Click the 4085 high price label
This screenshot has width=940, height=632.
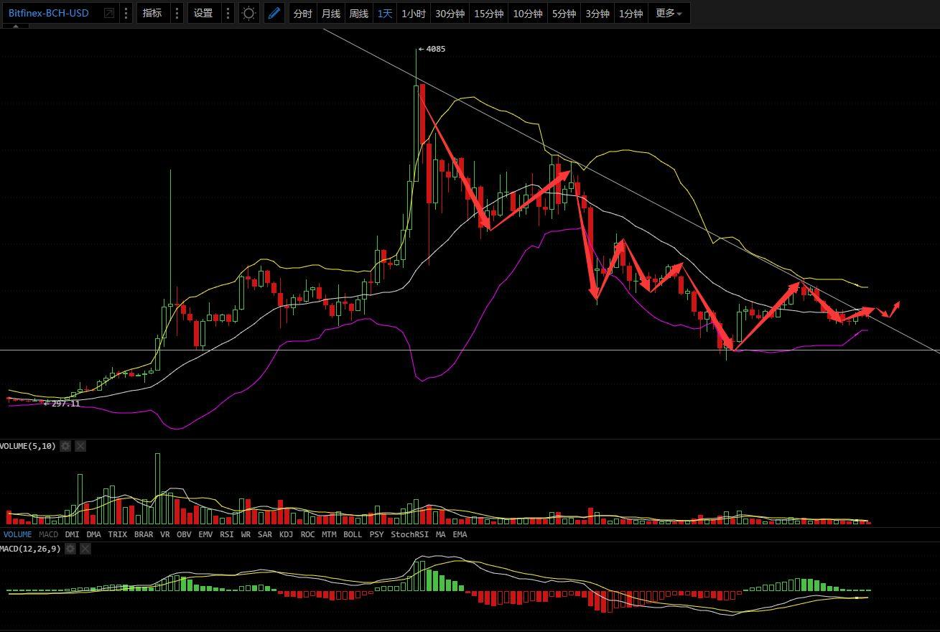435,49
